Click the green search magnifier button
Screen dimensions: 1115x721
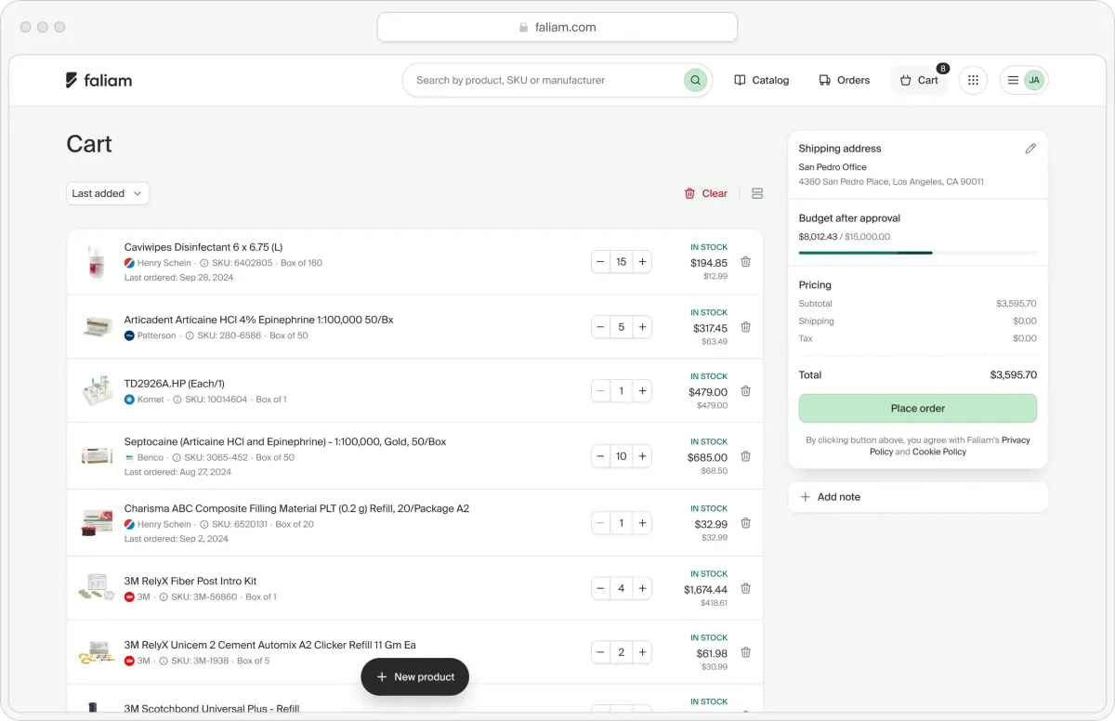pos(695,80)
